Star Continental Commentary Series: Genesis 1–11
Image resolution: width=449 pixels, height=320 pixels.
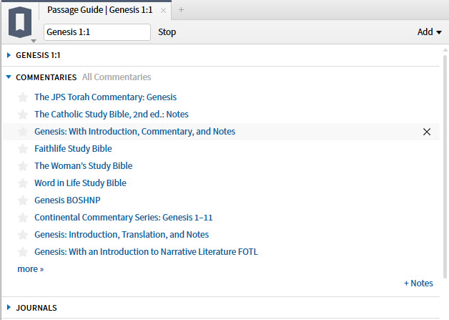coord(23,218)
